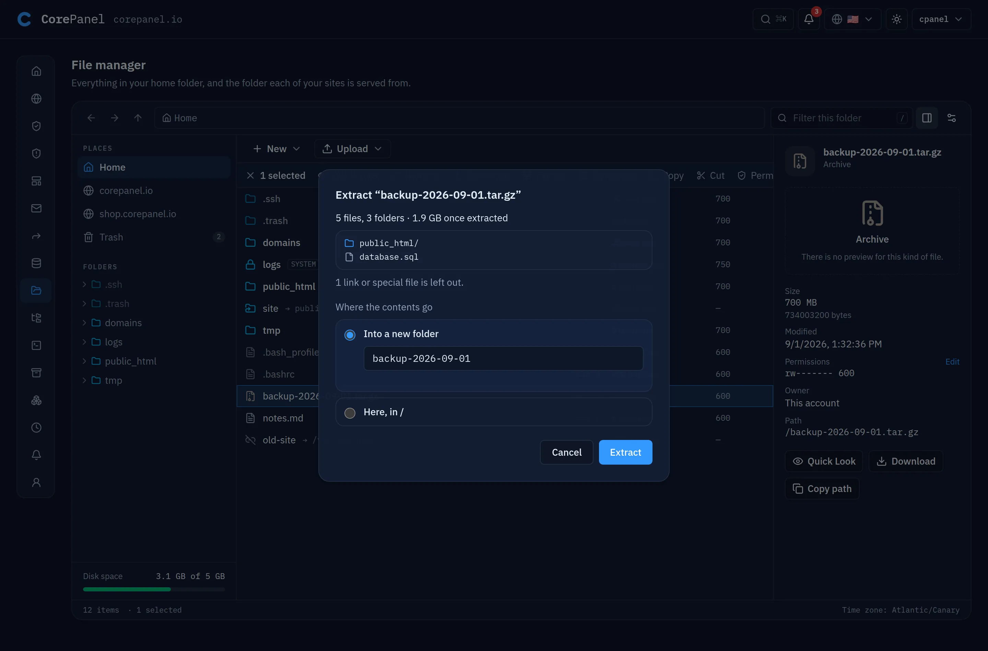
Task: Select the Here, in / radio option
Action: (350, 413)
